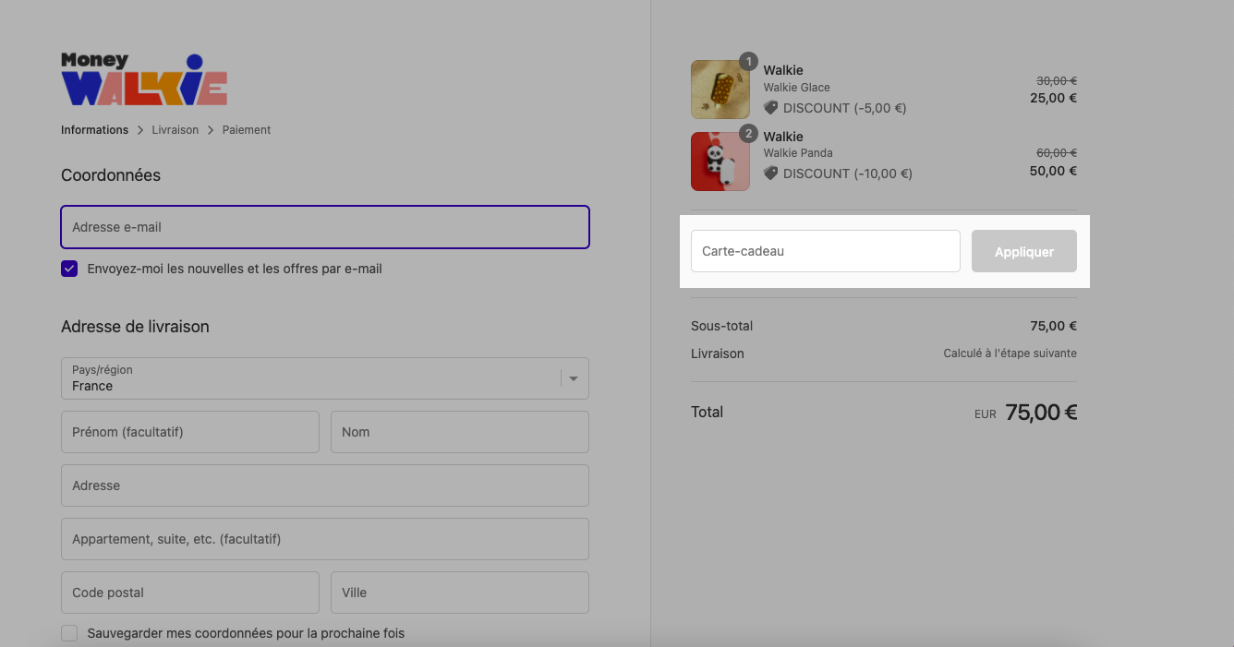The width and height of the screenshot is (1234, 647).
Task: Click the 25,00 € price
Action: click(x=1053, y=98)
